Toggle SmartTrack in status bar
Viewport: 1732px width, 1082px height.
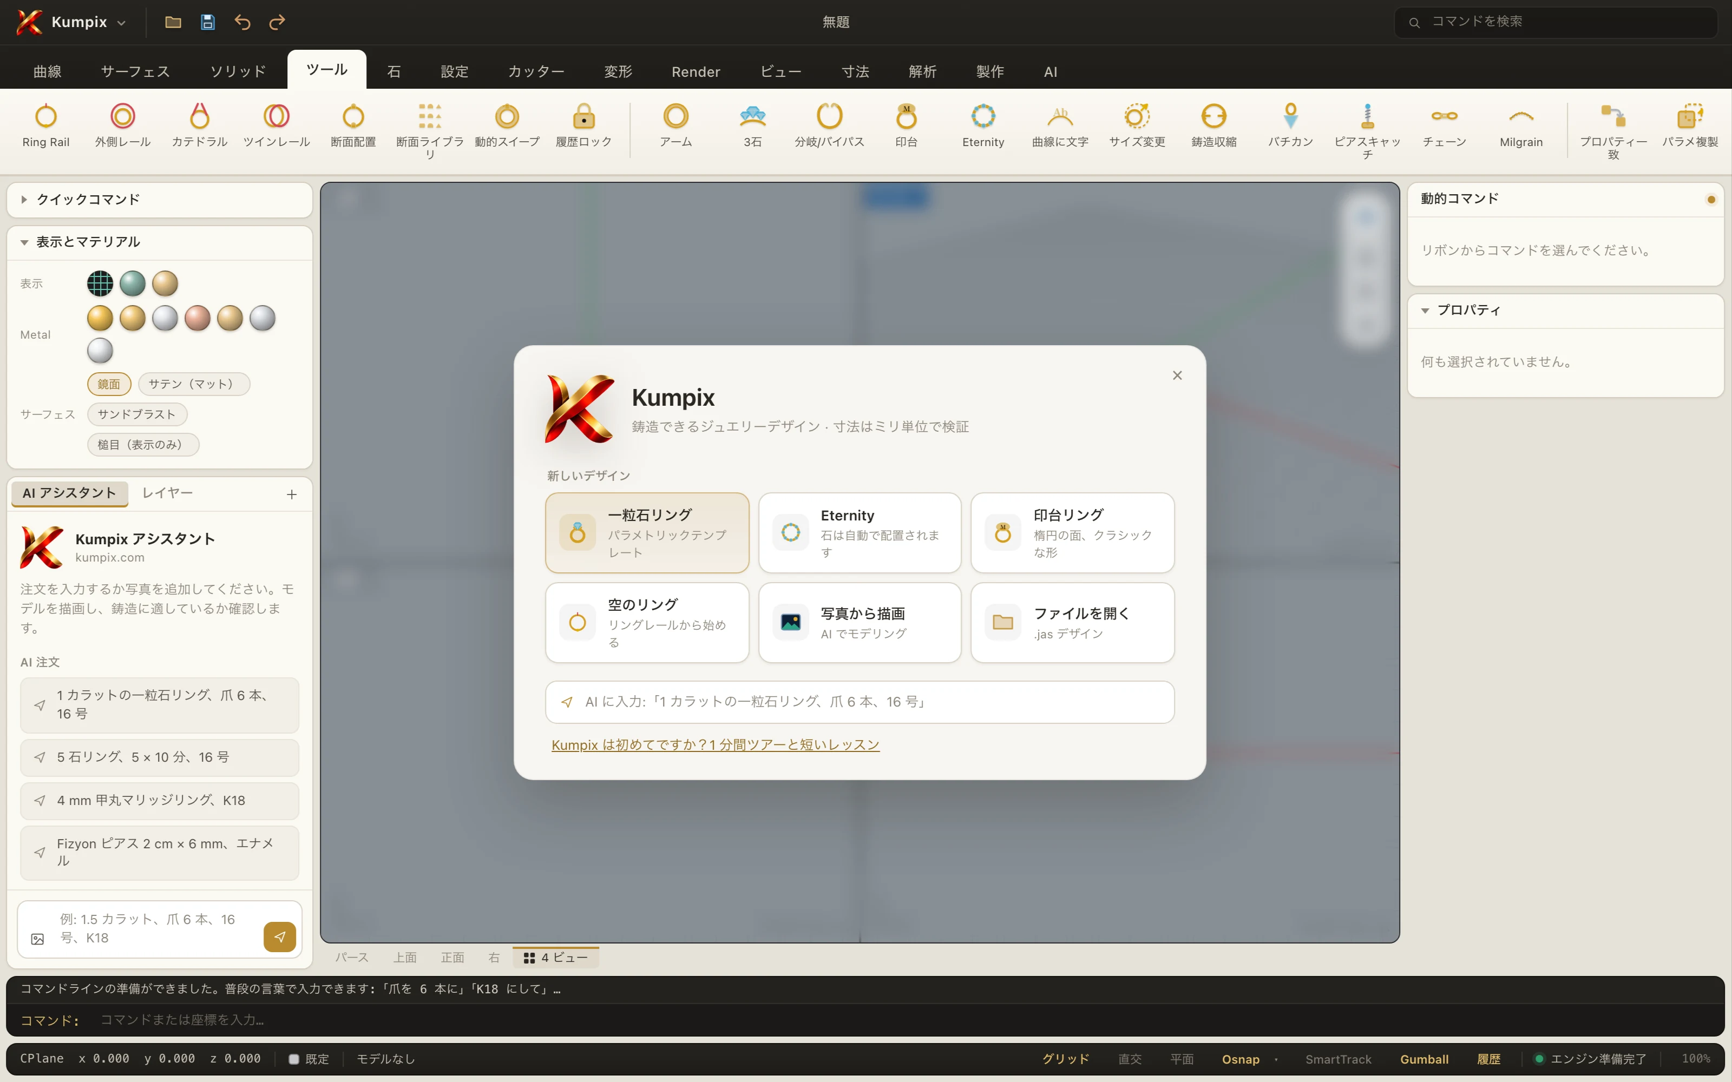[1339, 1058]
